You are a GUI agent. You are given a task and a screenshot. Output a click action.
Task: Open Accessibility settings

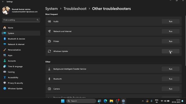coord(21,77)
